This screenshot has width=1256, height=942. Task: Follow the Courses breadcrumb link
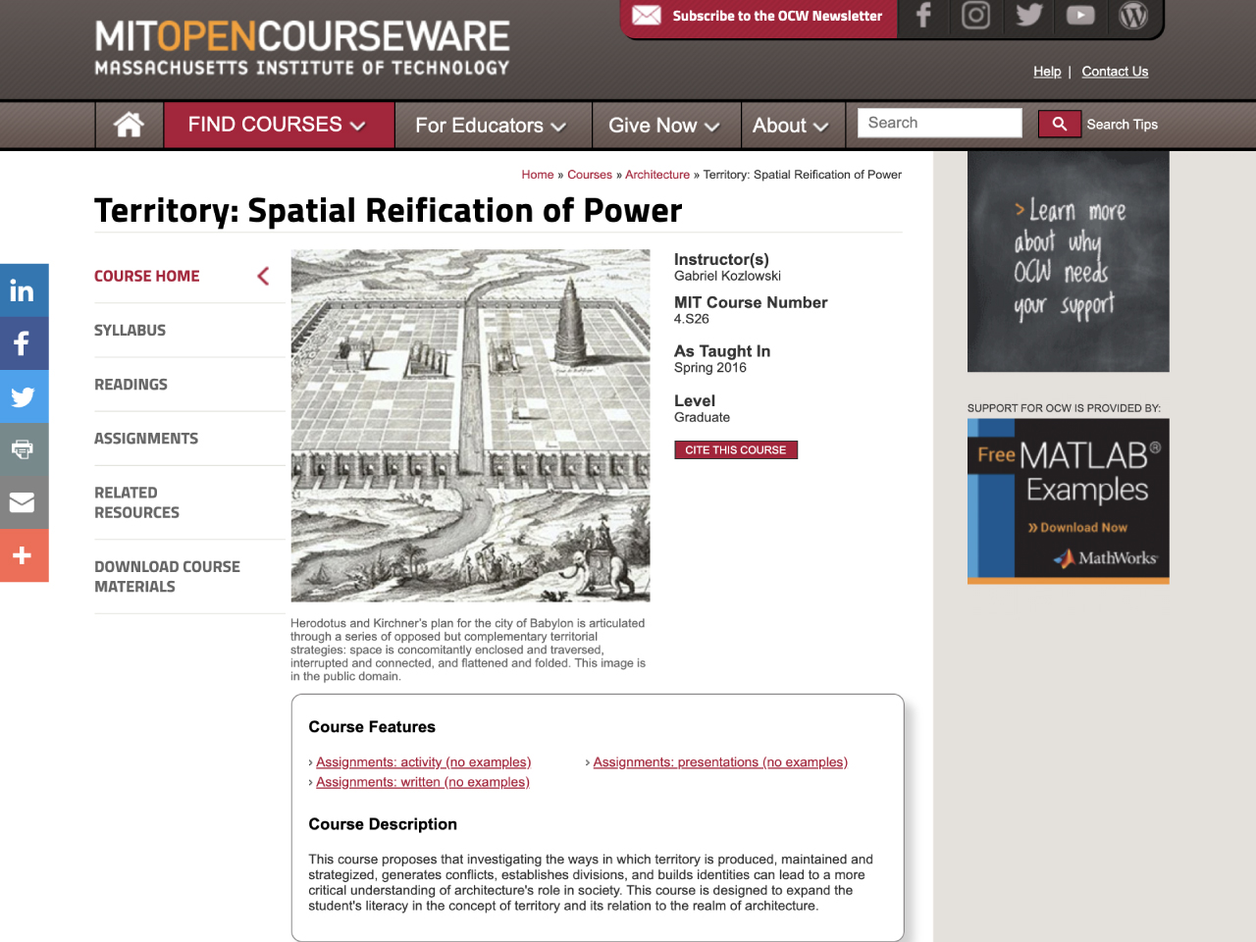590,175
